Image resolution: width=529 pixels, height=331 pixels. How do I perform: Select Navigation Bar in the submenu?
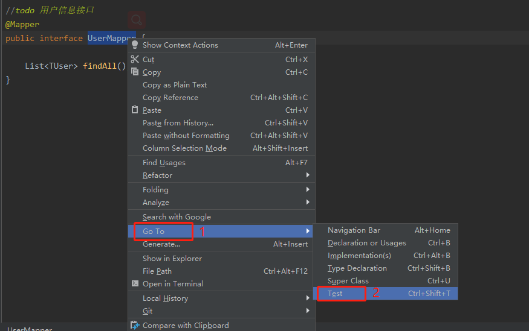[386, 230]
